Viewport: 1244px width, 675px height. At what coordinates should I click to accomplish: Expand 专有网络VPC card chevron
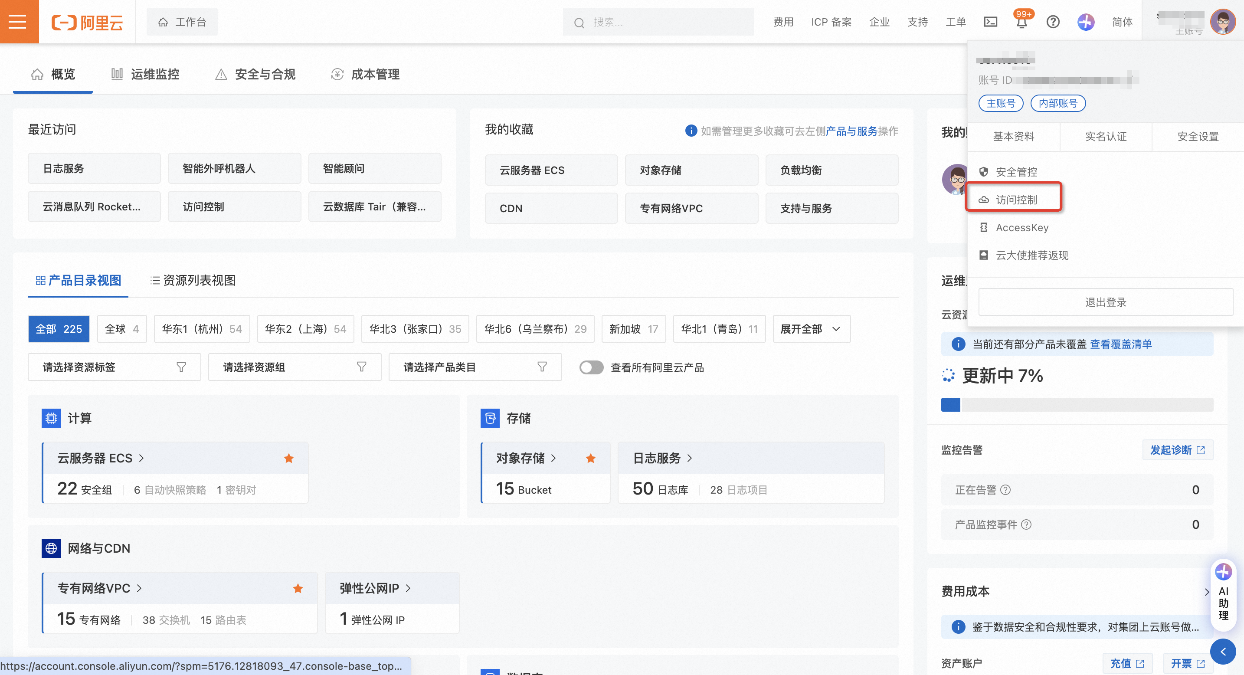140,588
